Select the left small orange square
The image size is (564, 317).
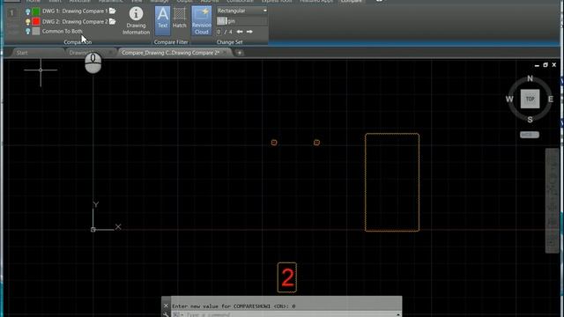point(274,143)
